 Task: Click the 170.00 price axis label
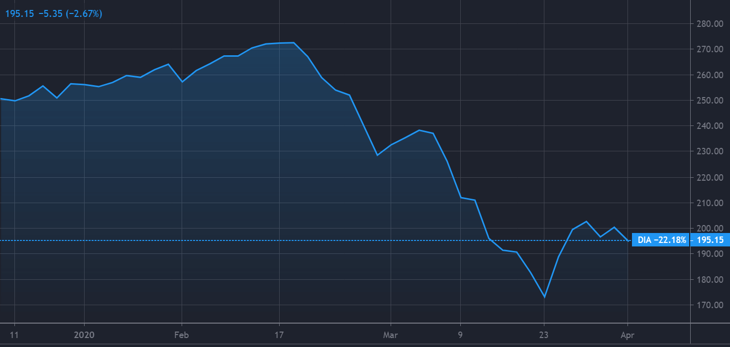coord(710,305)
